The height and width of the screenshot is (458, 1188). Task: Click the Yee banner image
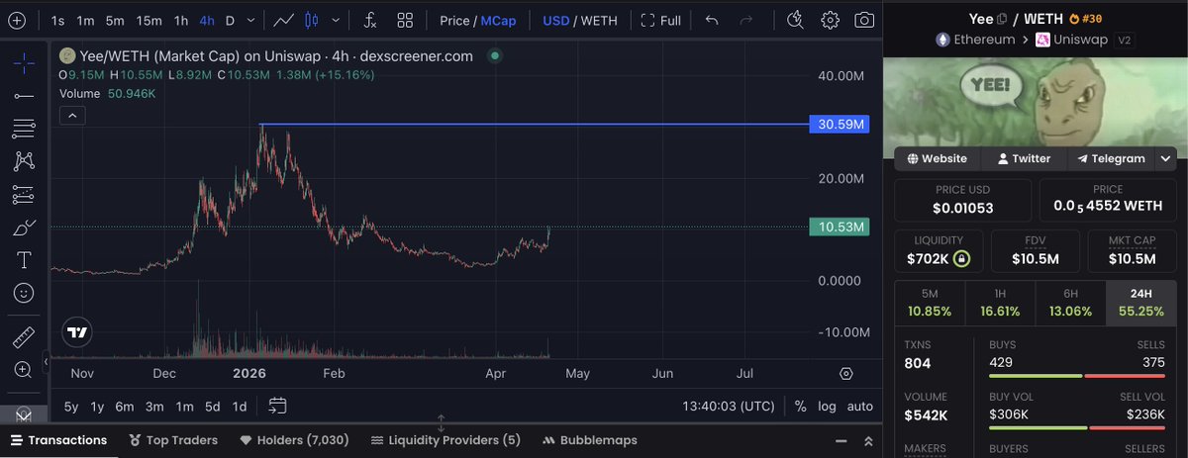click(x=1036, y=102)
